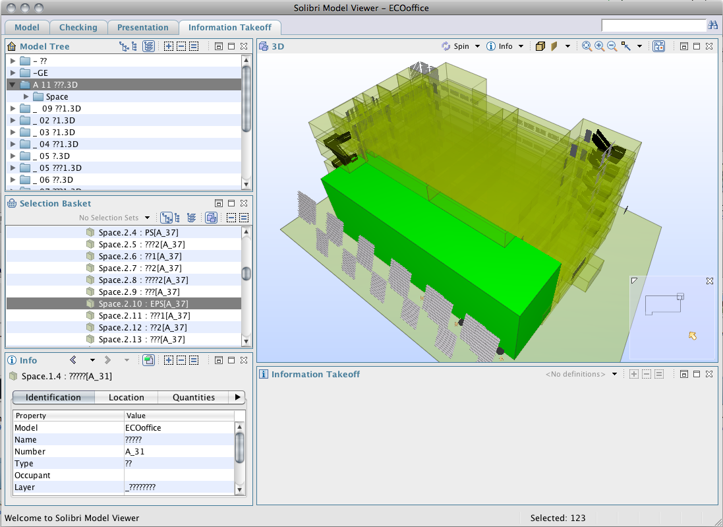Toggle the navigation overview map in 3D viewport

658,46
